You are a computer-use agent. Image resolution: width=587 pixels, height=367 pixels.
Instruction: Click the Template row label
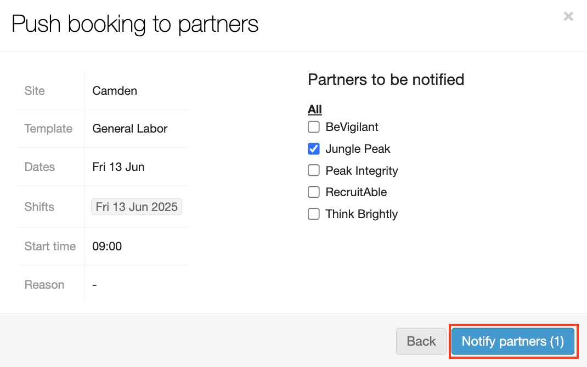pyautogui.click(x=48, y=129)
